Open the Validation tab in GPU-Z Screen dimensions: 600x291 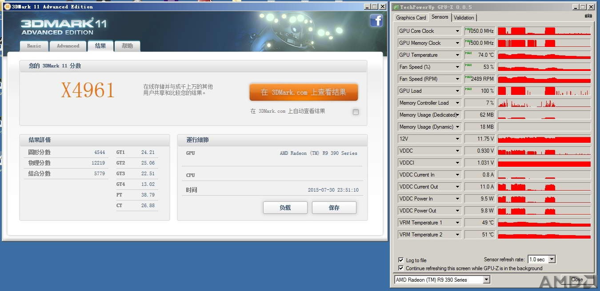pyautogui.click(x=464, y=18)
